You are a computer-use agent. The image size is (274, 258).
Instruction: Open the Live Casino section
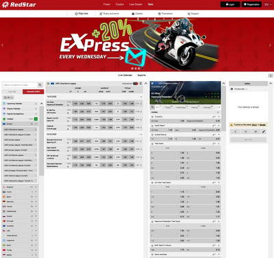coord(136,4)
